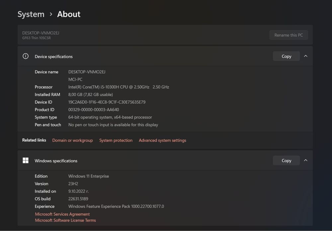This screenshot has height=231, width=332.
Task: Copy the Windows specifications
Action: coord(286,161)
